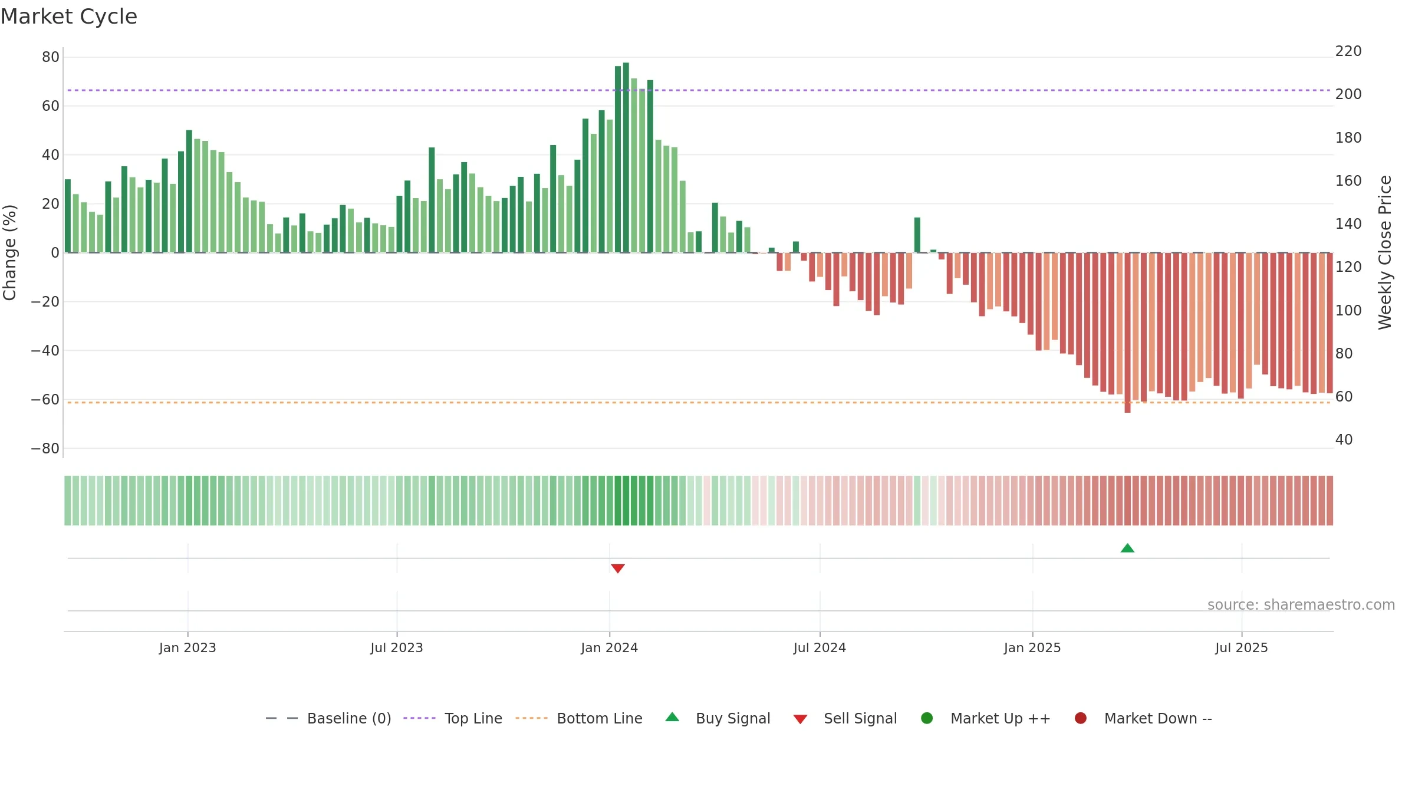Click the Weekly Close Price axis title

pos(1385,252)
